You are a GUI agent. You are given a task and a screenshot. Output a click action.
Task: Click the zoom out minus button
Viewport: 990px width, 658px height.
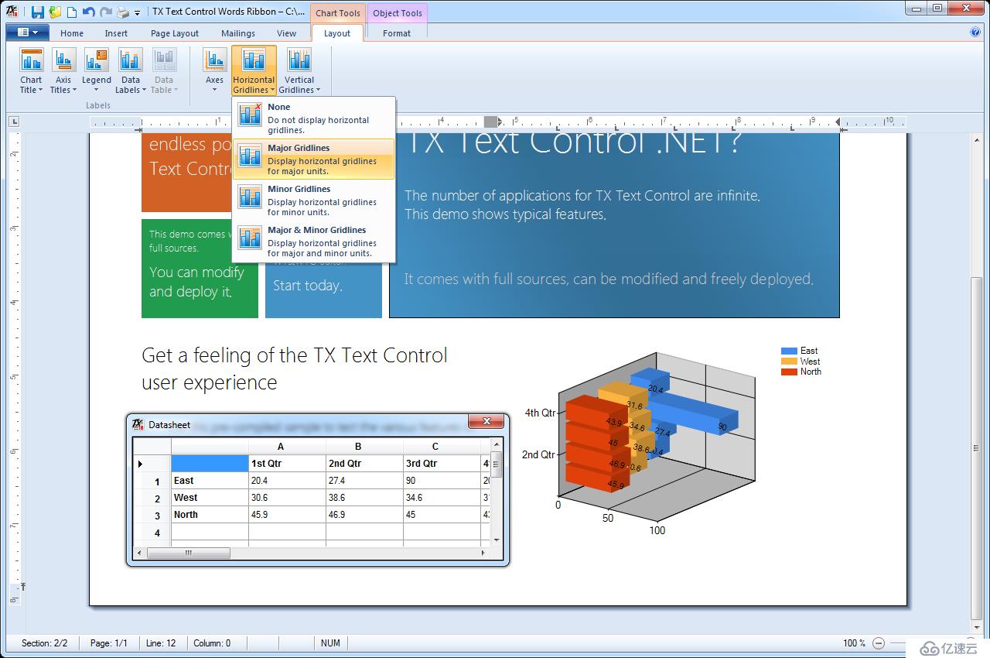[x=879, y=643]
